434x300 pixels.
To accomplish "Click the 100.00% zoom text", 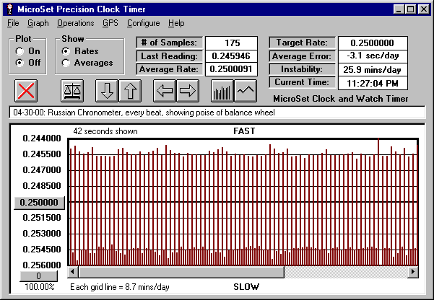I will pos(40,287).
